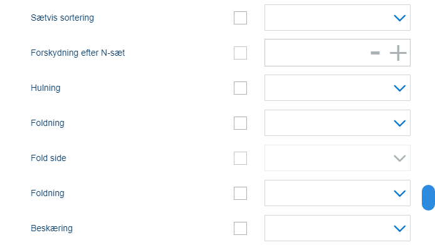Enable the Beskæring checkbox
435x245 pixels.
click(x=240, y=228)
